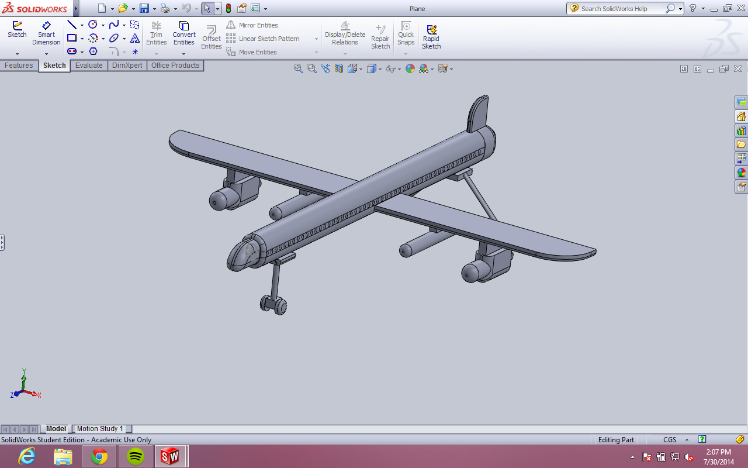The height and width of the screenshot is (468, 748).
Task: Expand the left FeatureManager panel handle
Action: (2, 243)
